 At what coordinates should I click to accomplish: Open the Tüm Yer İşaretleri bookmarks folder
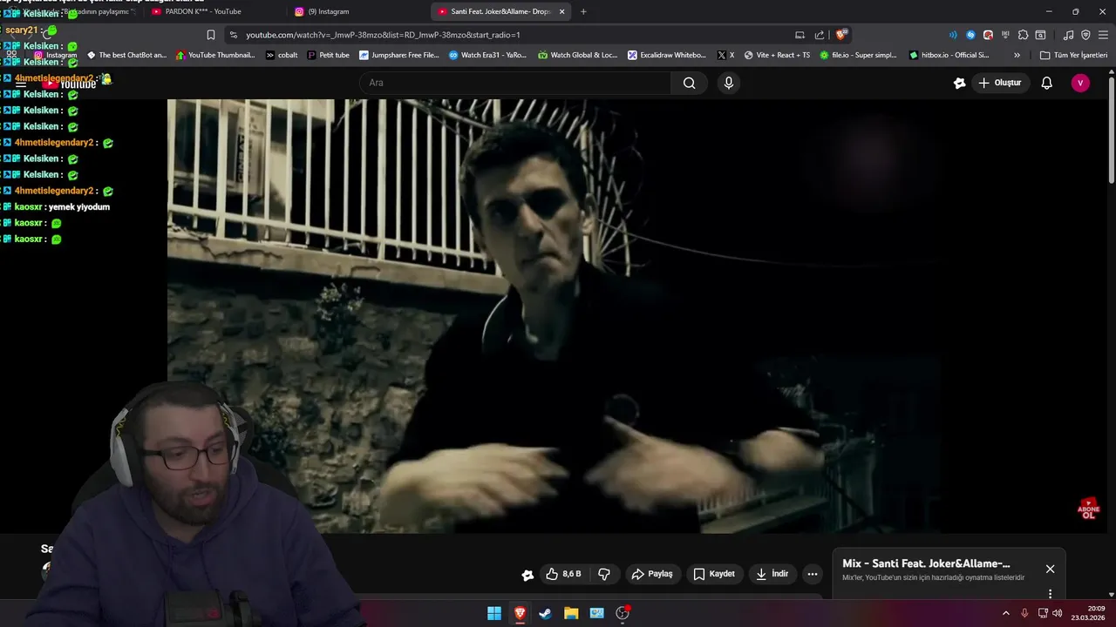[x=1073, y=55]
